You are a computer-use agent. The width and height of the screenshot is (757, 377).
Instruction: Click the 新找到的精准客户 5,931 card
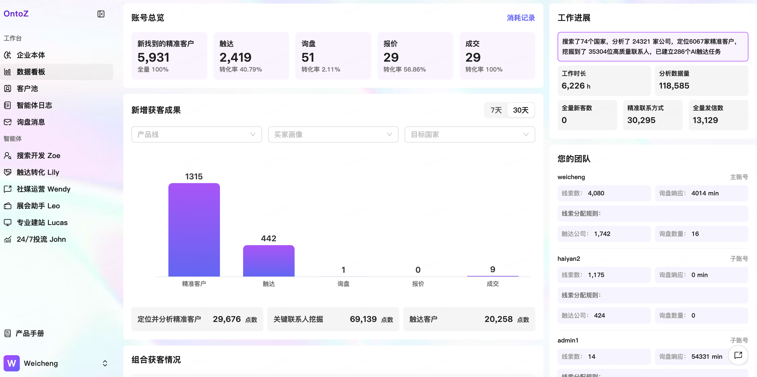click(169, 56)
